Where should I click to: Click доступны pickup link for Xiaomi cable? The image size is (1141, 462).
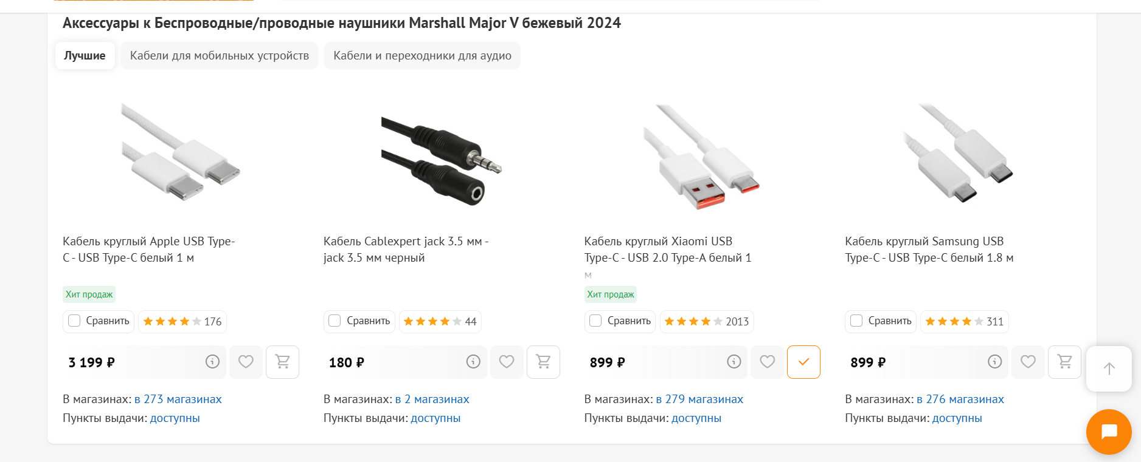pyautogui.click(x=696, y=418)
